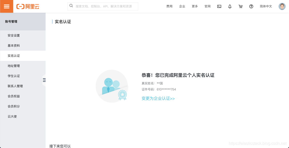Open 学生认证 in sidebar
Screen dimensions: 289x148
click(x=23, y=76)
